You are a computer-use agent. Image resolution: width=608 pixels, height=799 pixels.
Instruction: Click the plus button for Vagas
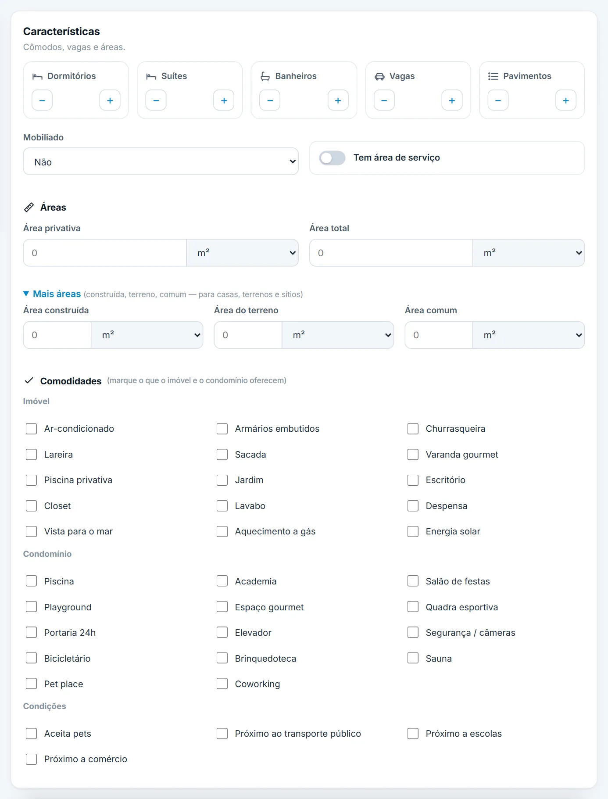[x=452, y=100]
